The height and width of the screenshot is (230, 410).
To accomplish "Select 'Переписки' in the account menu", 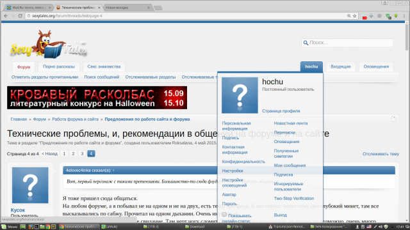I will 284,132.
